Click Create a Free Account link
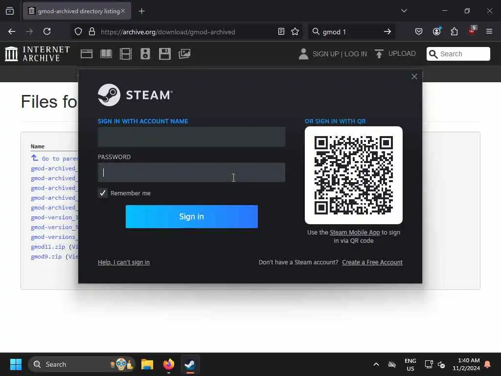 point(372,262)
